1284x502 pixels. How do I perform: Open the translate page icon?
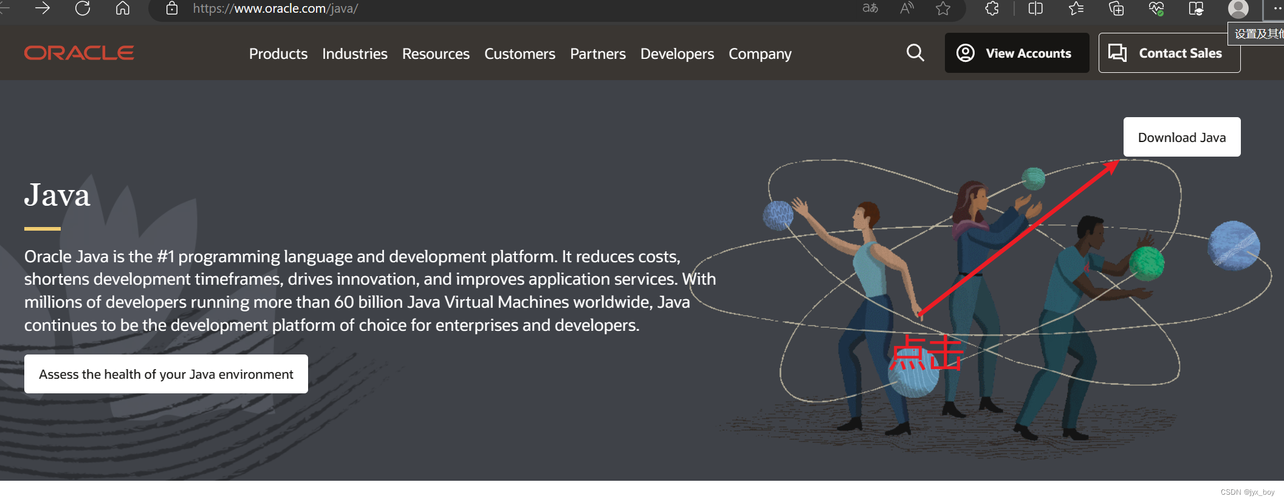(870, 8)
